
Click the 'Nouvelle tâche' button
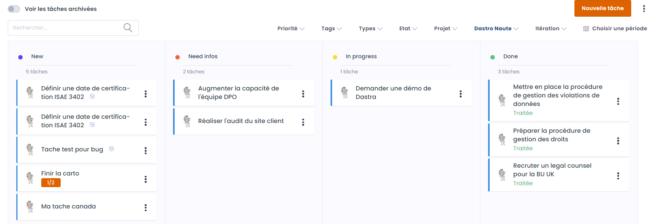click(602, 9)
